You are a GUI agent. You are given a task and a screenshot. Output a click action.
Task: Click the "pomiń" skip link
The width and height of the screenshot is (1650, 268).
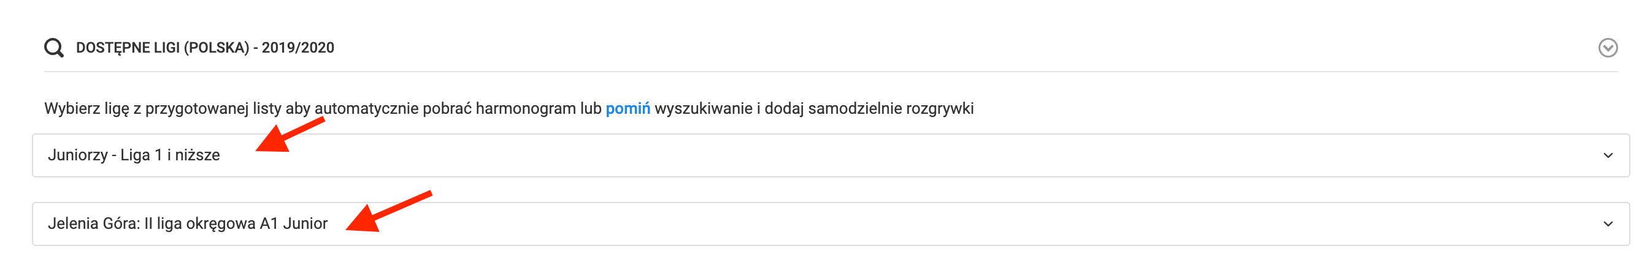click(x=627, y=109)
